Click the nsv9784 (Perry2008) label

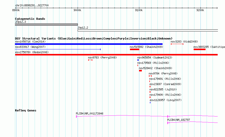(163, 73)
